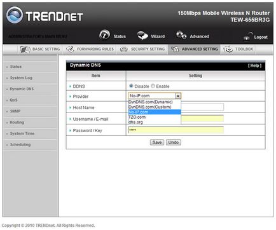Save the Dynamic DNS settings
276x230 pixels.
coord(157,142)
